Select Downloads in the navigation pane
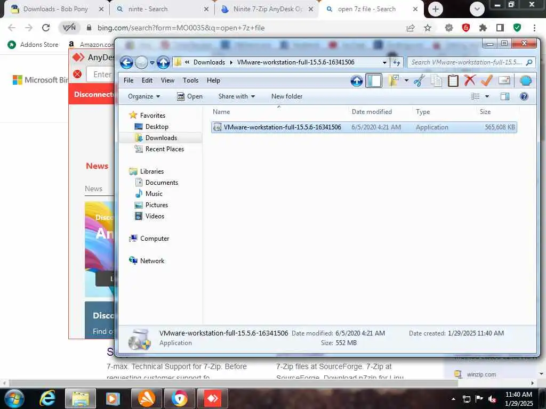The width and height of the screenshot is (546, 409). coord(161,138)
